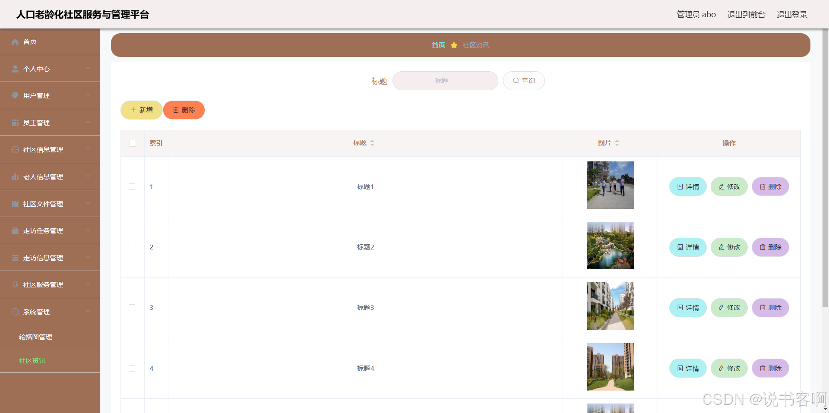Expand the 走访信息管理 menu chevron

point(88,257)
